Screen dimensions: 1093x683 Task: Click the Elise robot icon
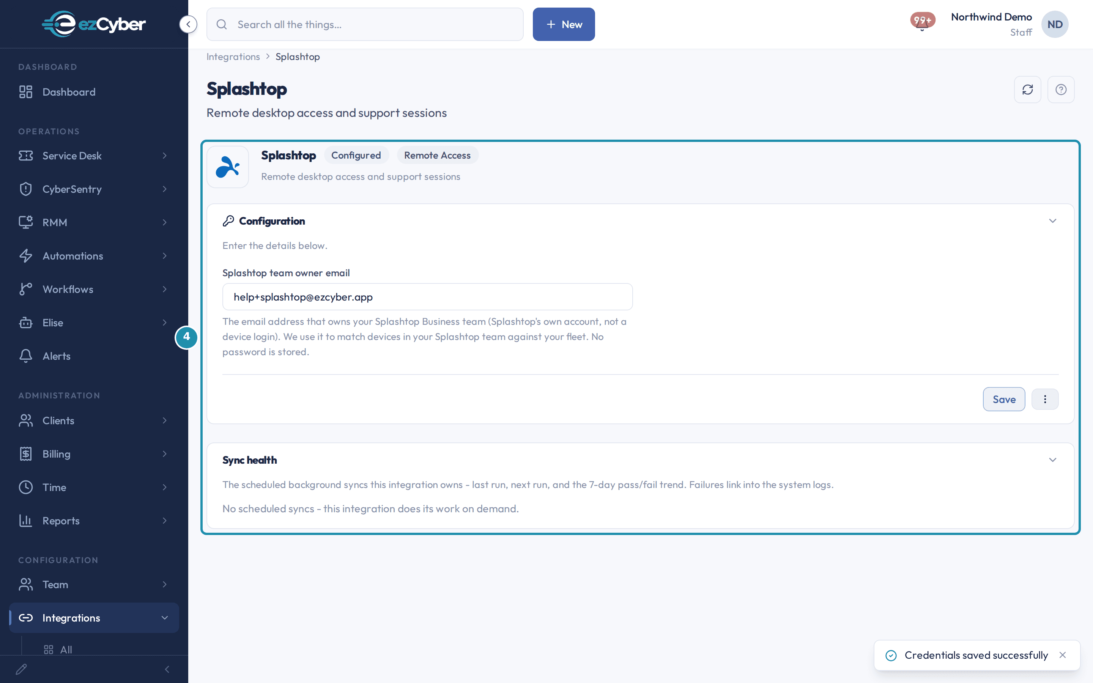[x=26, y=323]
